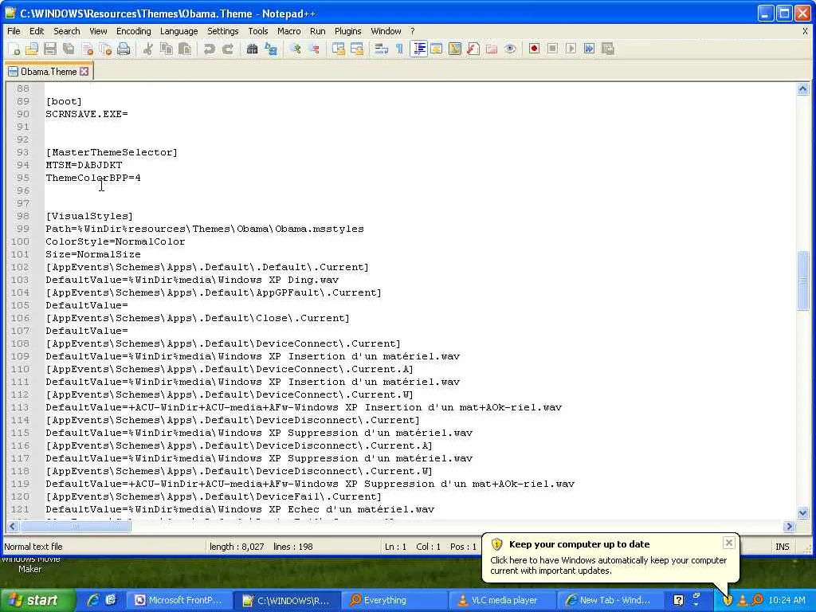816x612 pixels.
Task: Switch to the Everything taskbar button
Action: (394, 600)
